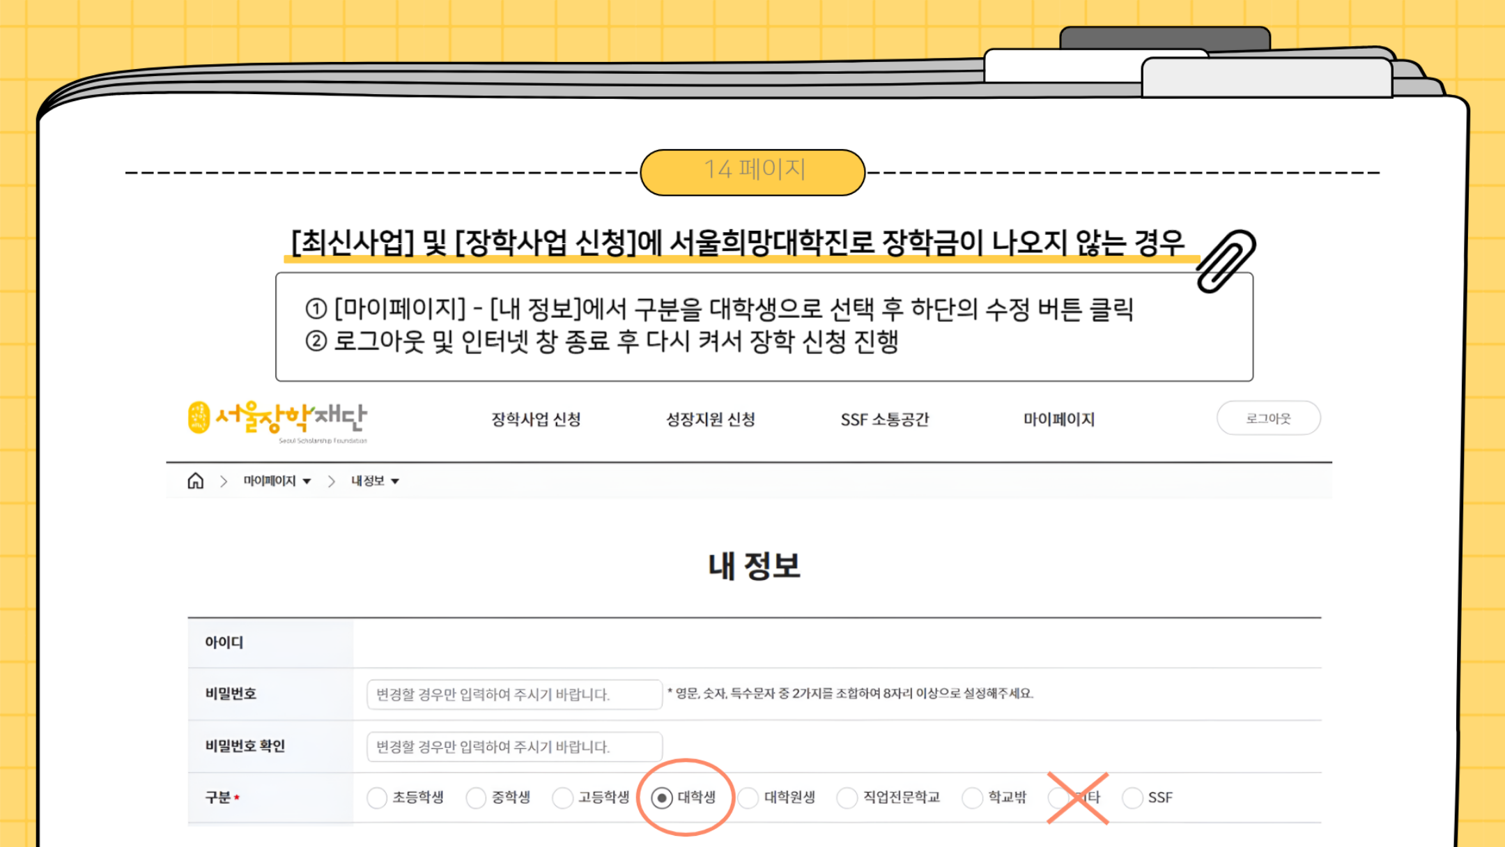Open the SSF 소통공간 menu
This screenshot has width=1505, height=847.
point(884,420)
